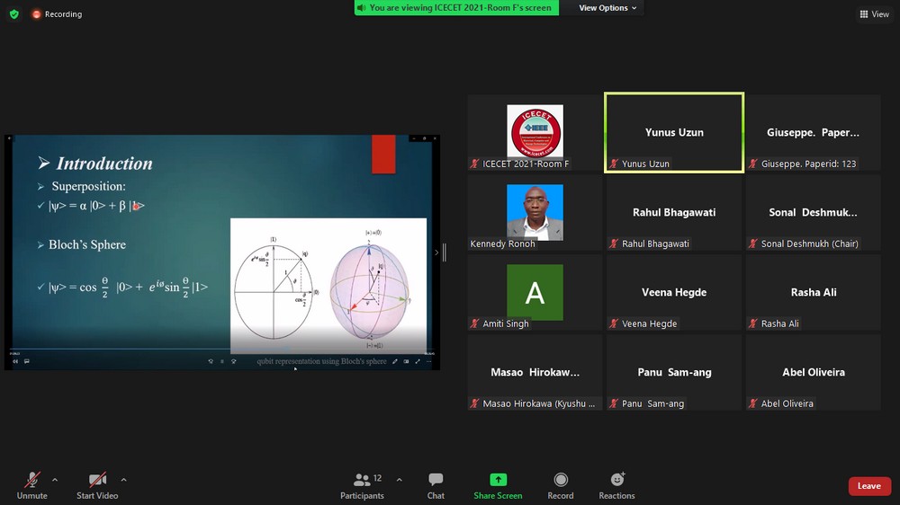This screenshot has width=900, height=505.
Task: Select Yunus Uzun's highlighted video tile
Action: tap(674, 132)
